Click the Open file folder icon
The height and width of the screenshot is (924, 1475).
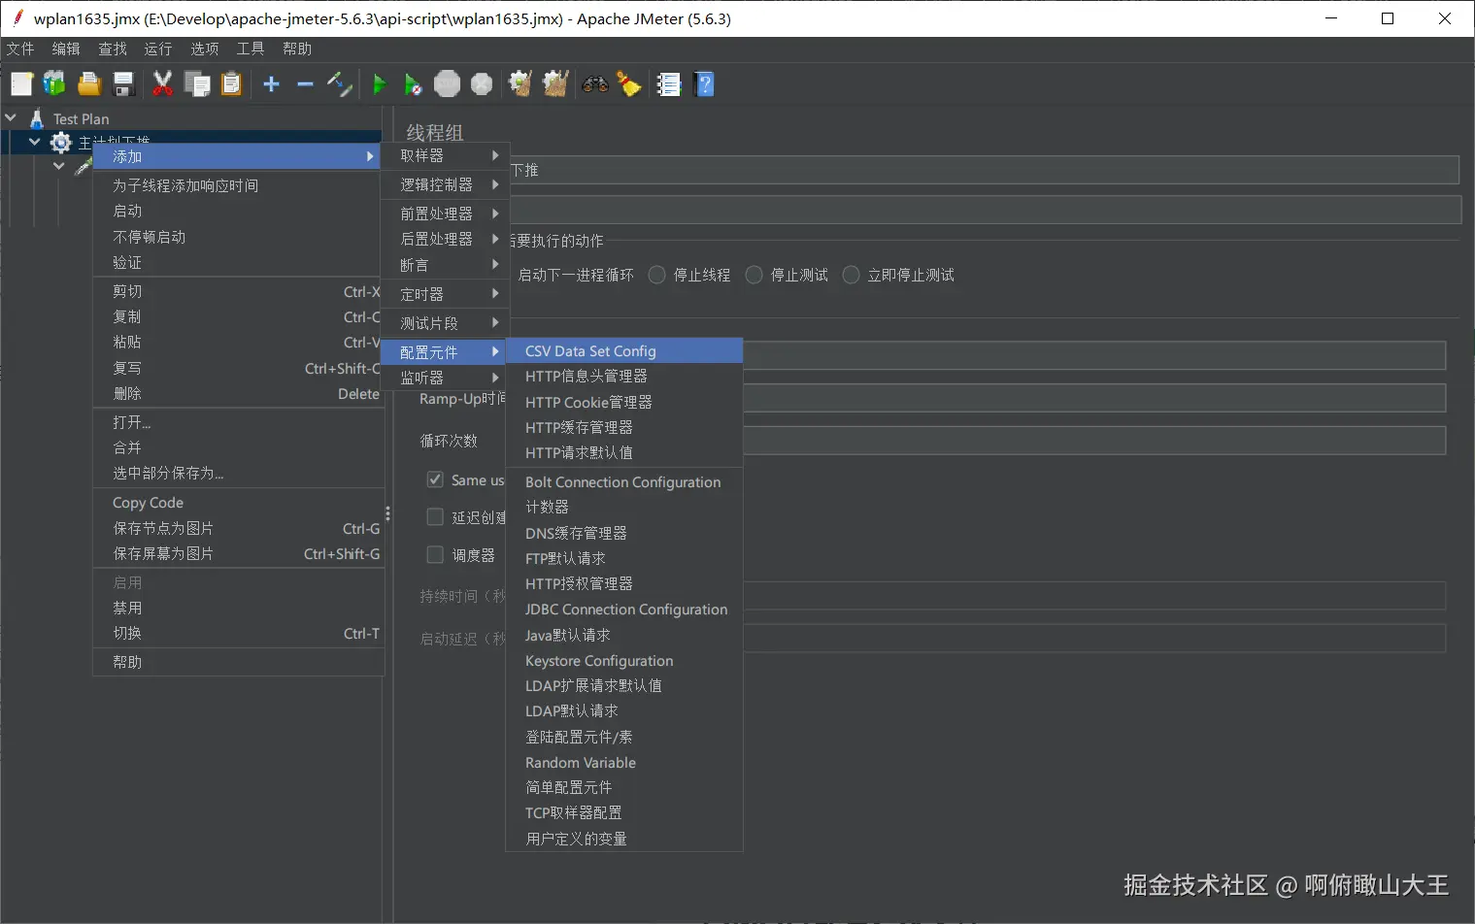point(89,84)
